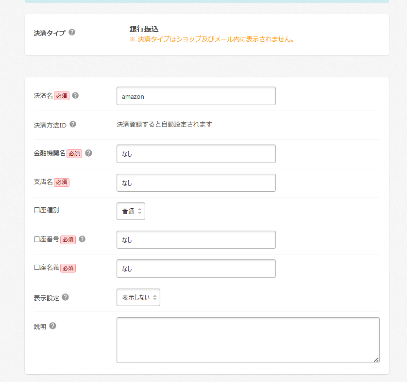Select the 口座番号 input box
This screenshot has width=407, height=382.
pos(196,240)
